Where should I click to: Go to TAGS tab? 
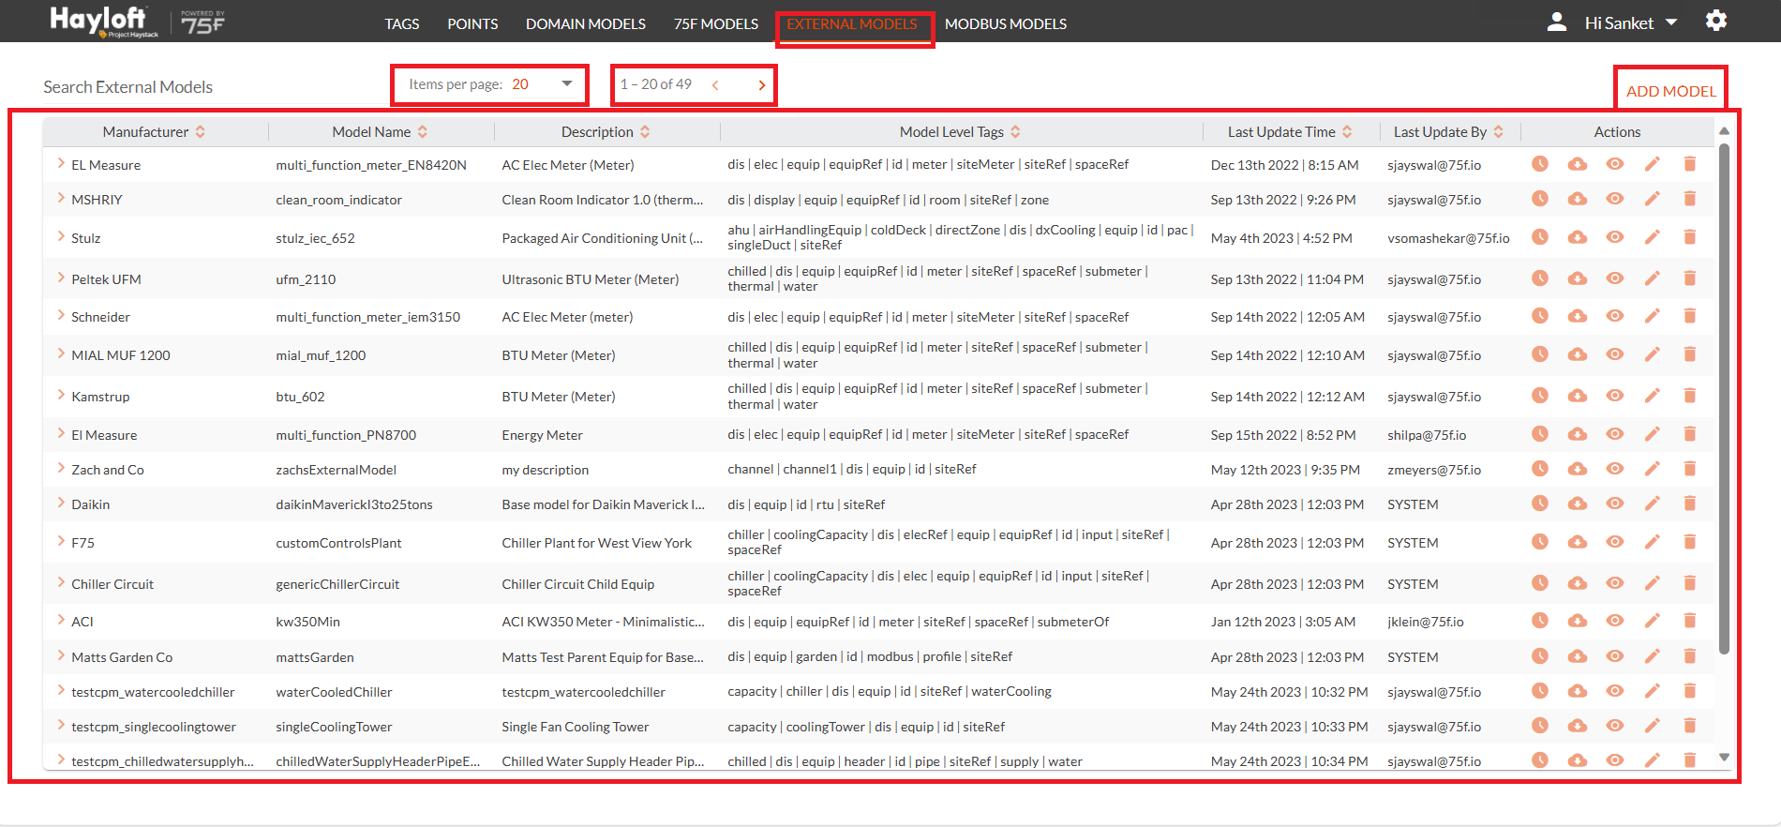point(402,24)
